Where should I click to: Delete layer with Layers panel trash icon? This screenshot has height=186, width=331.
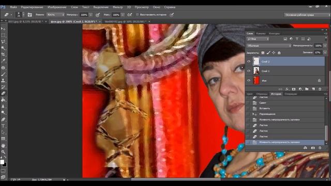pyautogui.click(x=320, y=89)
